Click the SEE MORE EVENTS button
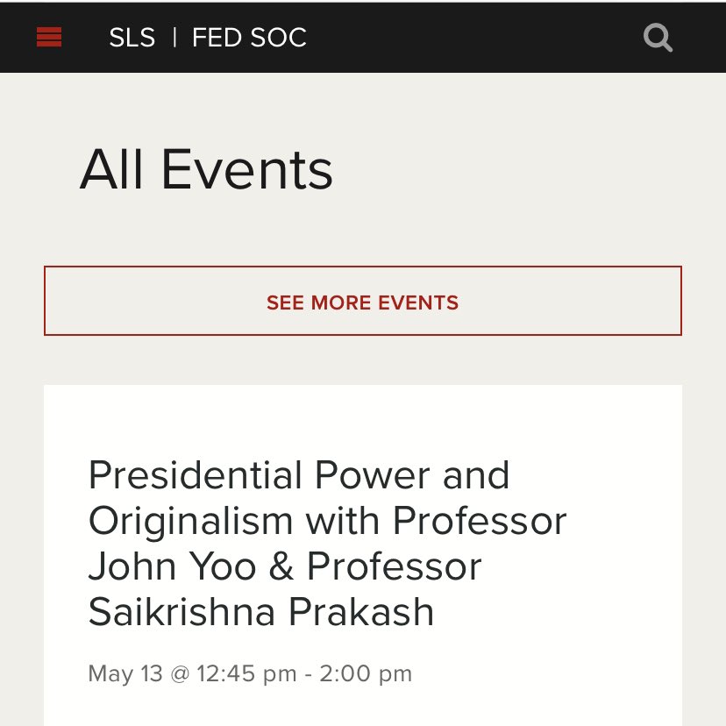 click(363, 301)
